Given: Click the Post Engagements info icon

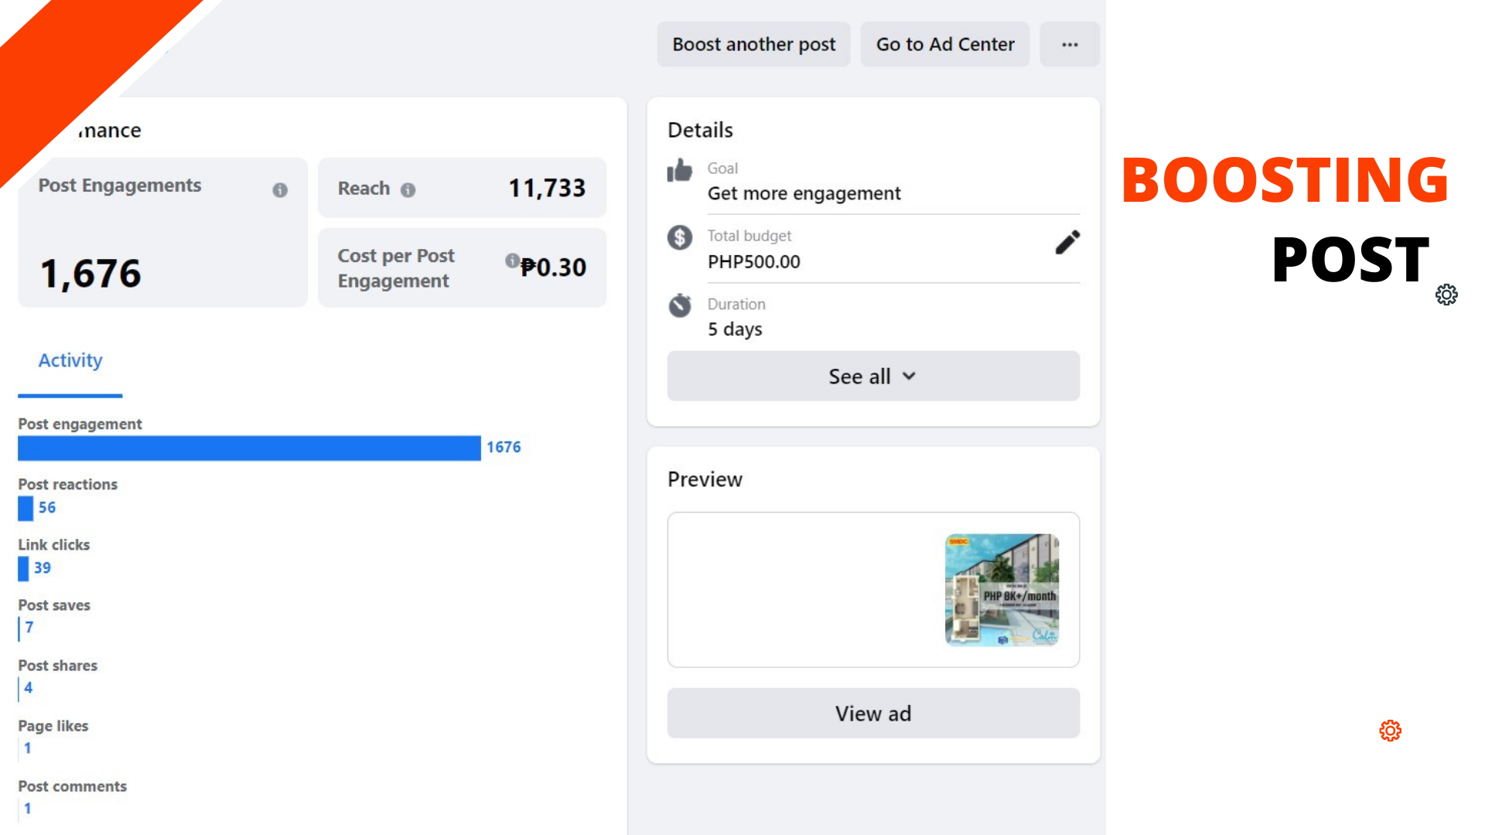Looking at the screenshot, I should pyautogui.click(x=280, y=190).
